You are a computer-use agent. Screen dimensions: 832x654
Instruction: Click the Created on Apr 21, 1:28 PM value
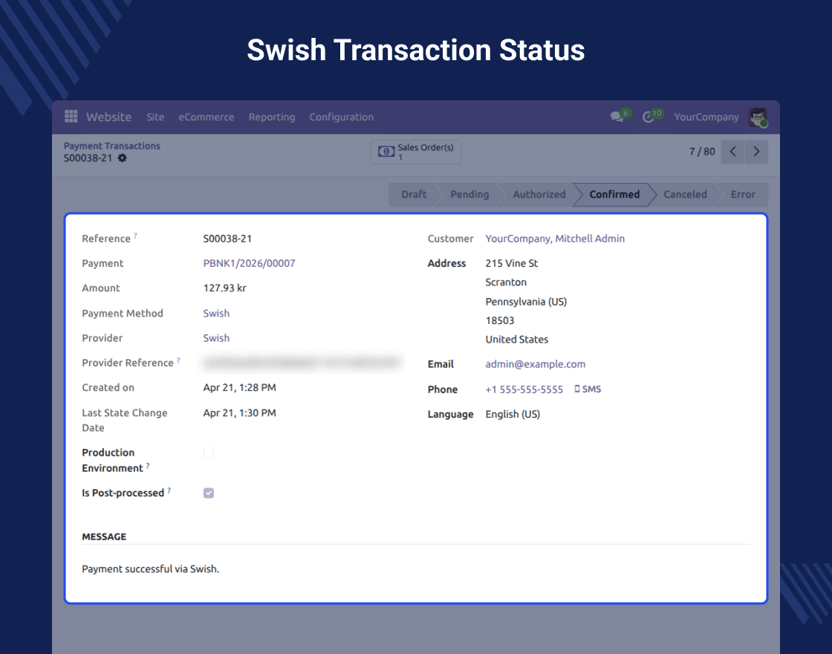(239, 387)
